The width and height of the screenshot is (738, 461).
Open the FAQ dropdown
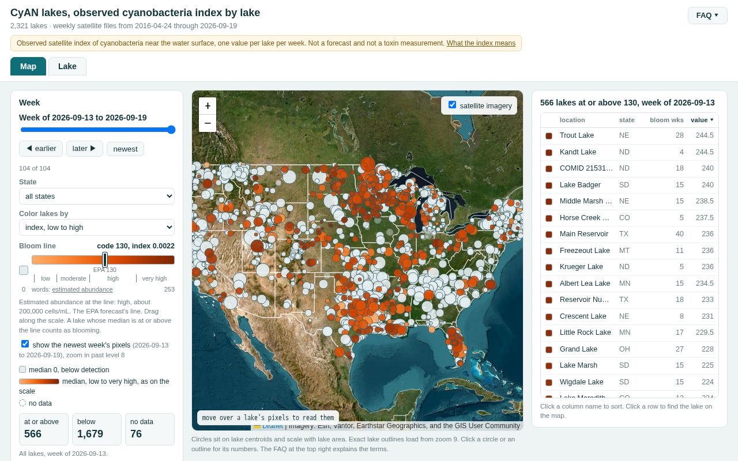[707, 16]
